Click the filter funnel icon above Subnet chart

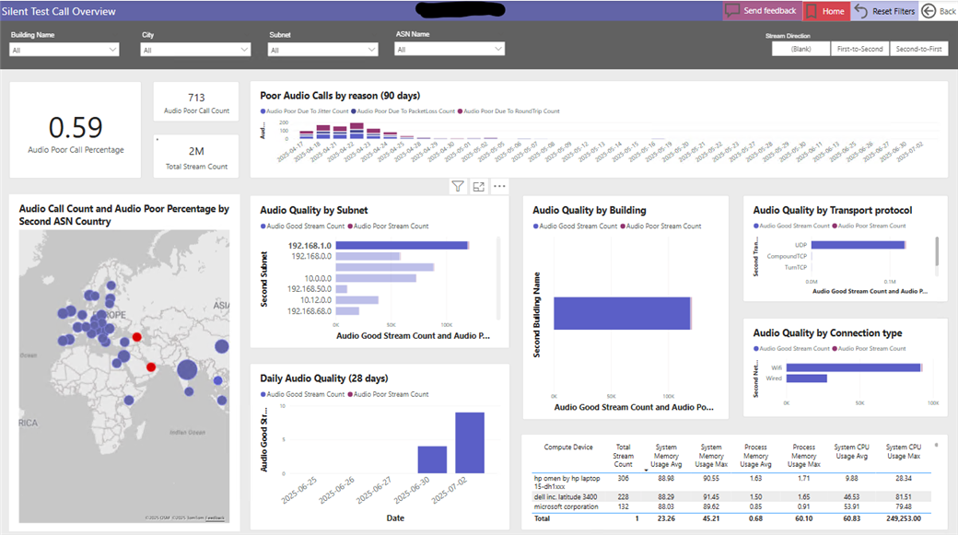tap(458, 186)
